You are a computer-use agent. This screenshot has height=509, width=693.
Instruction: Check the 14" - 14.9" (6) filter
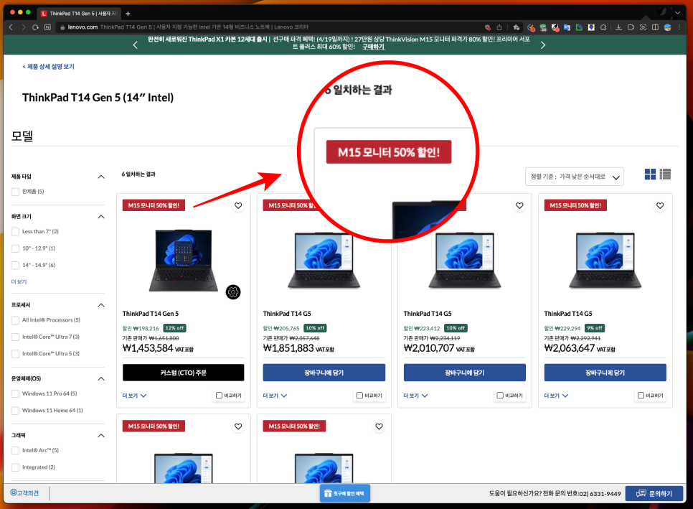pyautogui.click(x=16, y=265)
